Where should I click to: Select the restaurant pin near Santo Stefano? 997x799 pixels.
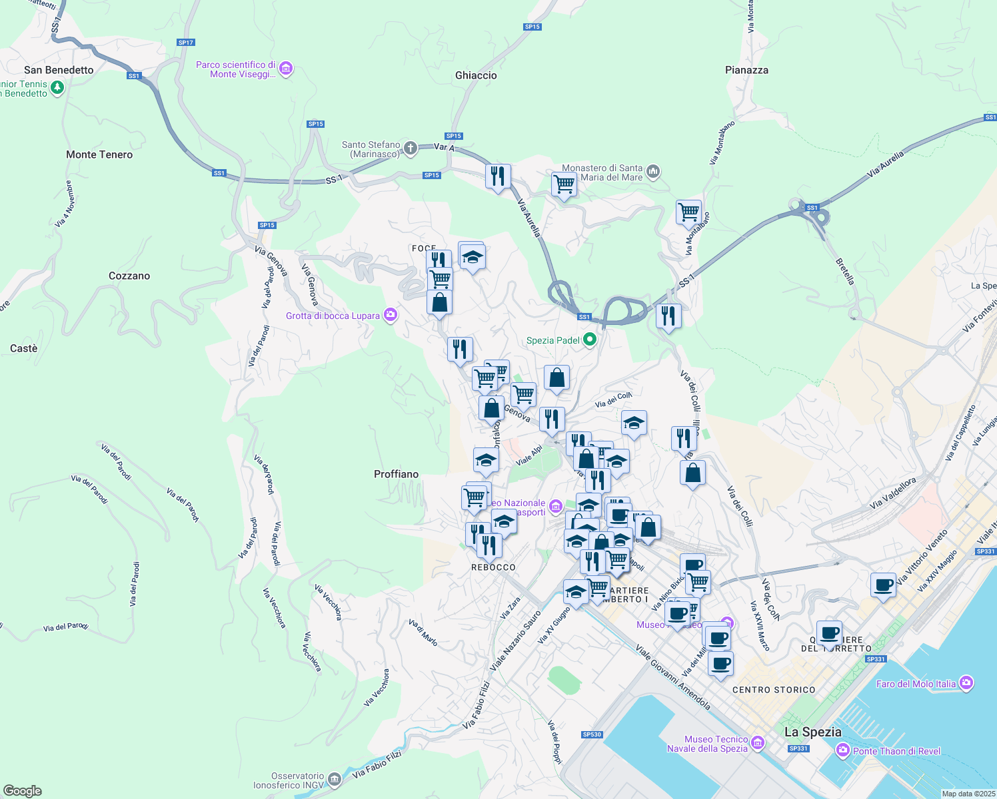[499, 176]
